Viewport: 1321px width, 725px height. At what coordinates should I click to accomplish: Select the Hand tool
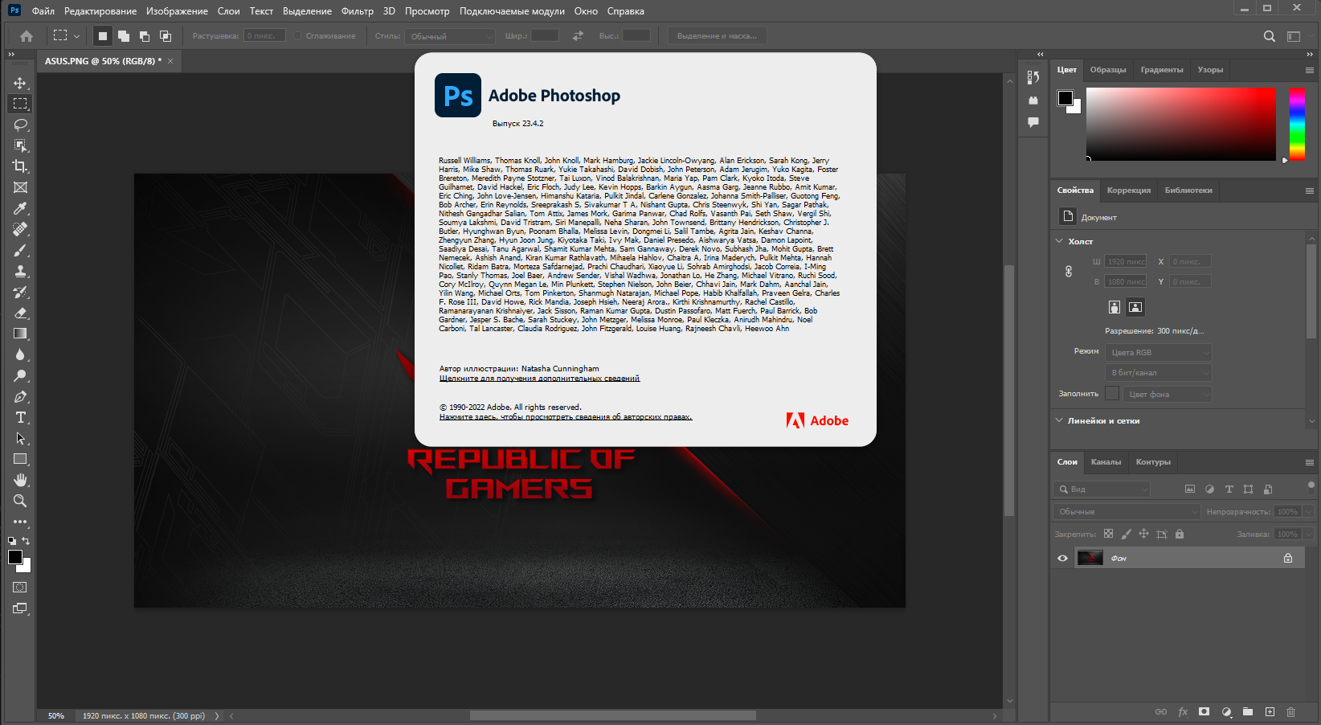click(x=20, y=480)
